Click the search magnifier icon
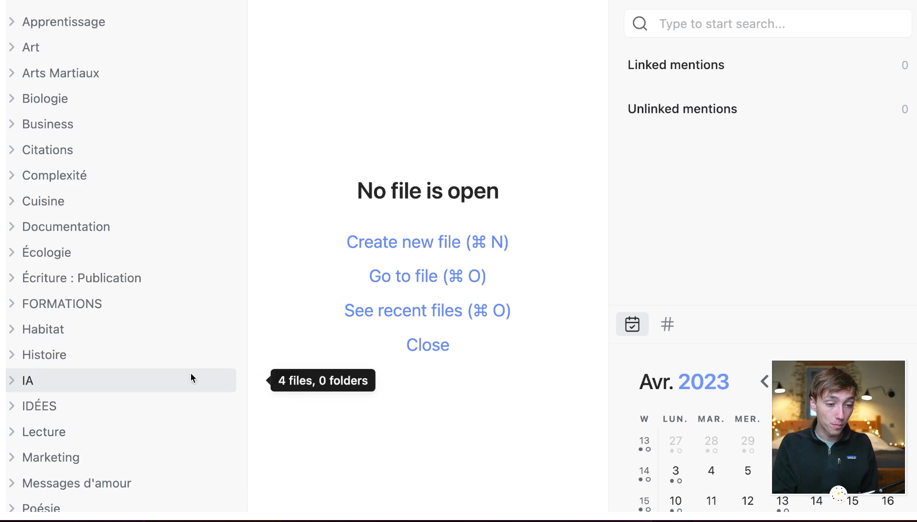 pos(639,24)
